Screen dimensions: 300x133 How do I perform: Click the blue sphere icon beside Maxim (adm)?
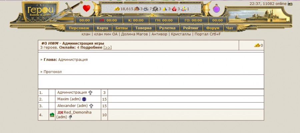84,99
